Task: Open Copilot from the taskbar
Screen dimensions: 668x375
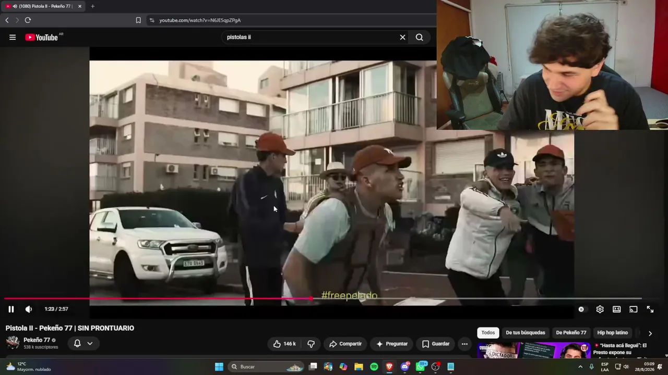Action: [x=343, y=367]
